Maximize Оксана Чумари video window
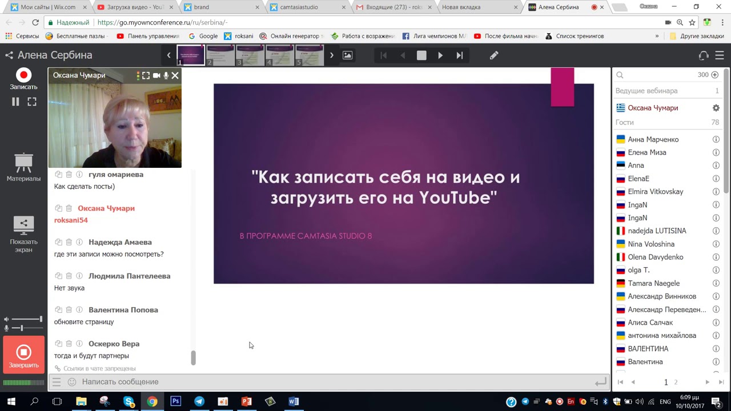Screen dimensions: 731x411 point(146,75)
